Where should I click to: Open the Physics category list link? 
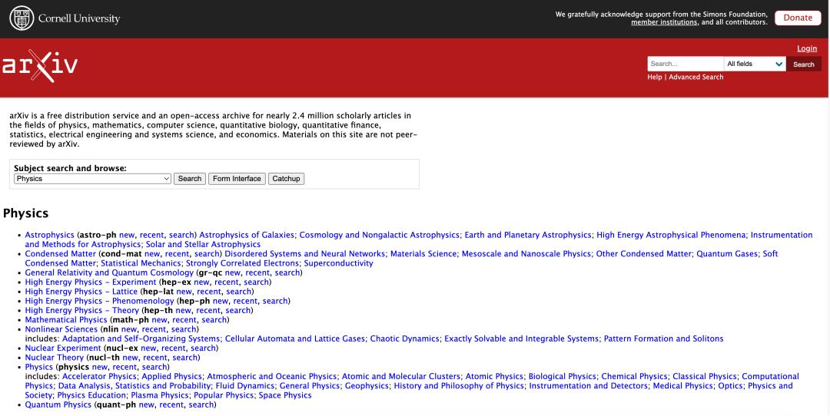[38, 367]
